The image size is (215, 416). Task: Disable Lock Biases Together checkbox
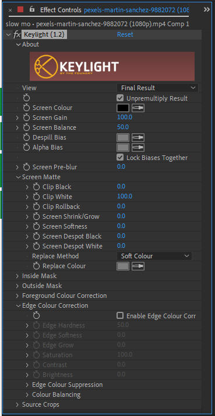pyautogui.click(x=120, y=157)
